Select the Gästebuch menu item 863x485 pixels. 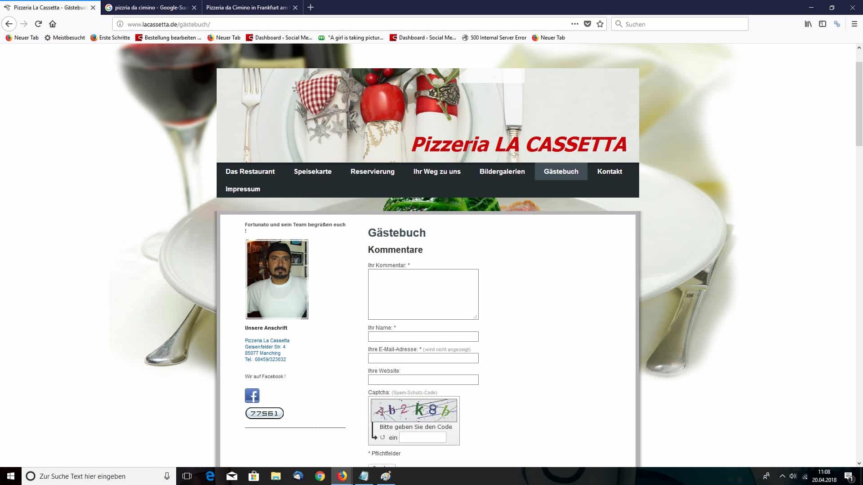coord(561,172)
